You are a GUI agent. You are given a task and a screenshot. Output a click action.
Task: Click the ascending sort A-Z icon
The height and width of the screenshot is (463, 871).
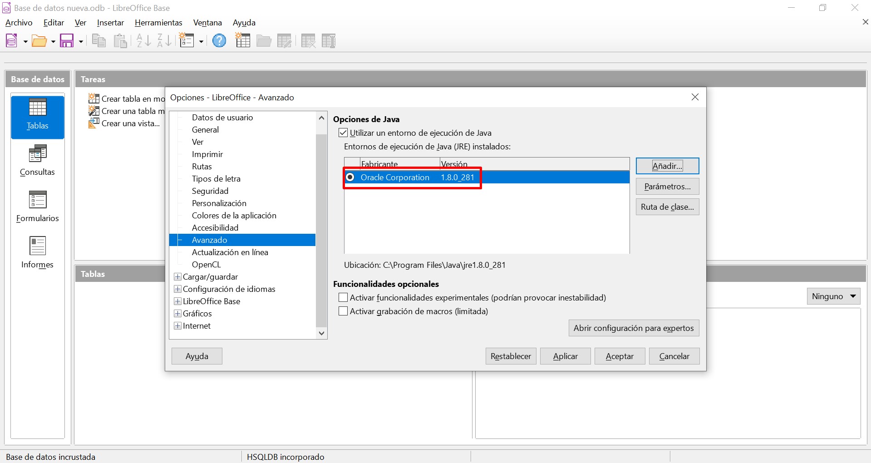click(143, 40)
